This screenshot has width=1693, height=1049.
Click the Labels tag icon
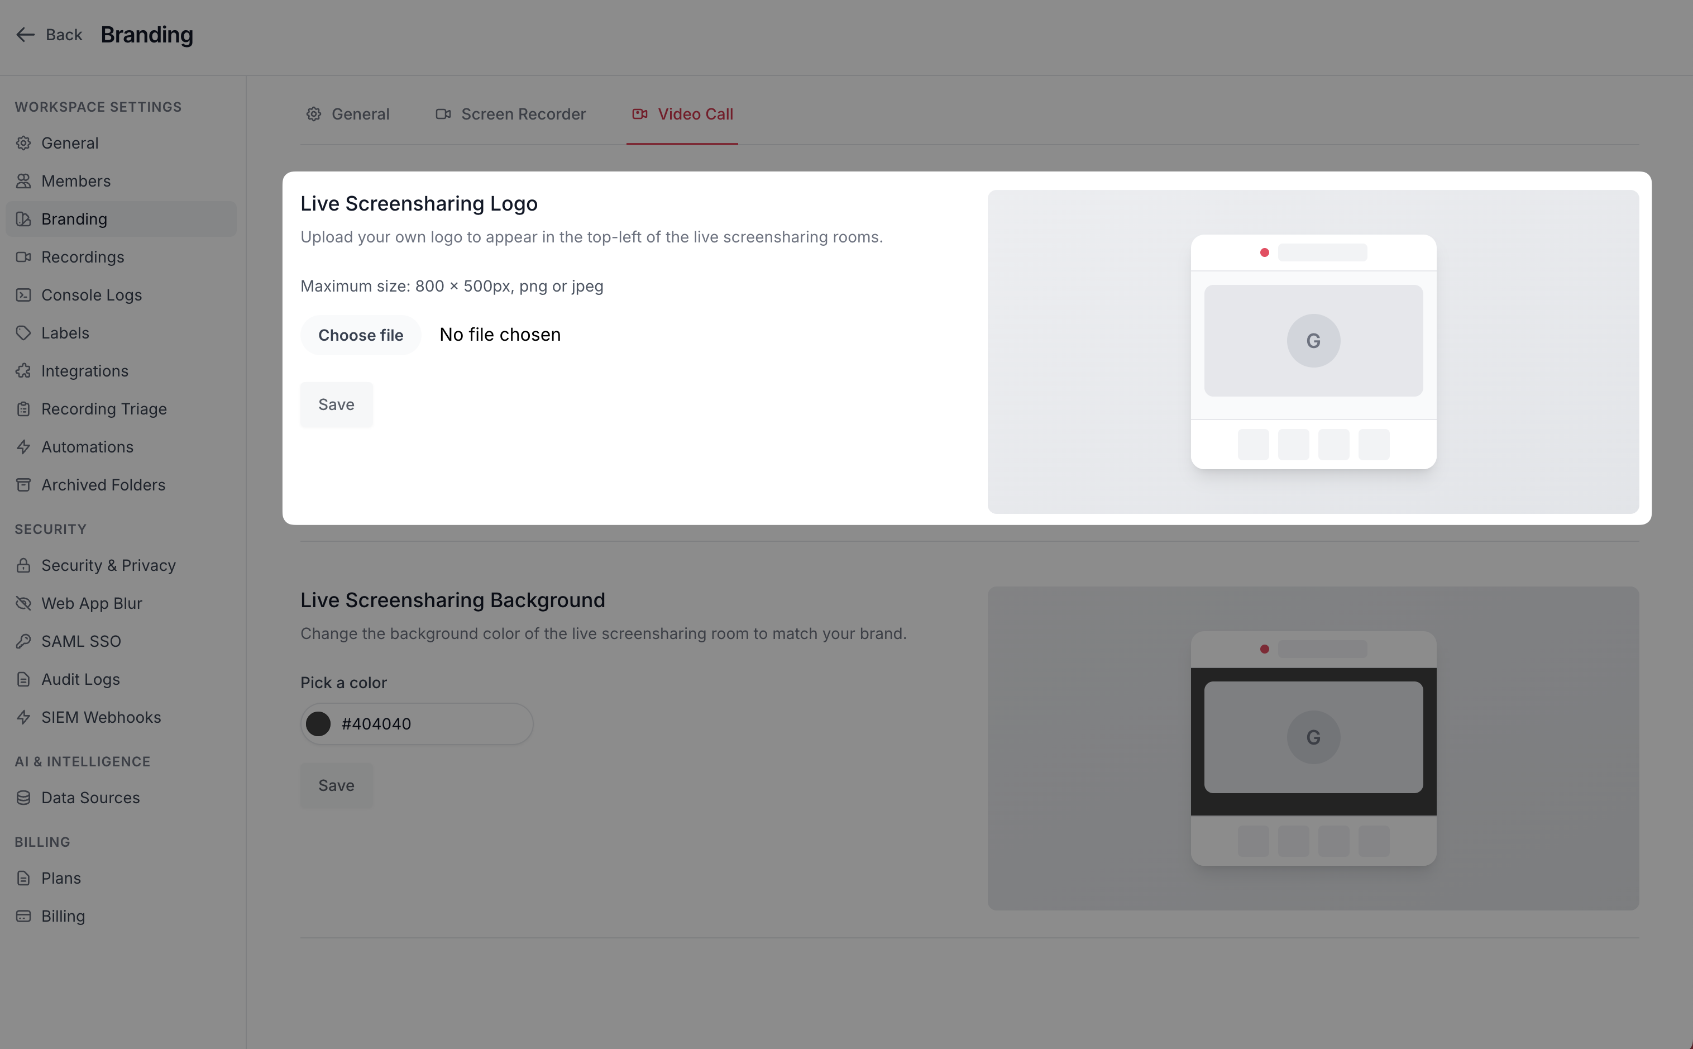pos(23,333)
